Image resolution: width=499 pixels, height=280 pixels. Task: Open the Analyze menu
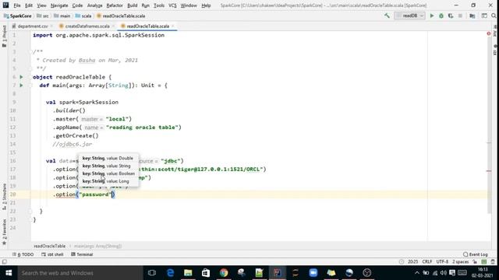[x=94, y=5]
